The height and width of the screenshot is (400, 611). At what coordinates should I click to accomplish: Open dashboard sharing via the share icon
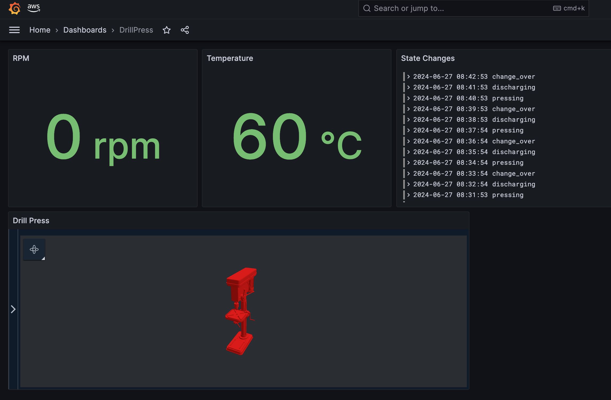point(185,30)
